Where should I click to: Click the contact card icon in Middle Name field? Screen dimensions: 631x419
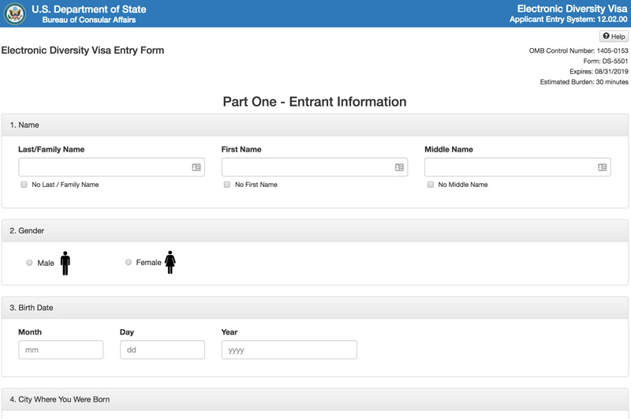point(603,167)
